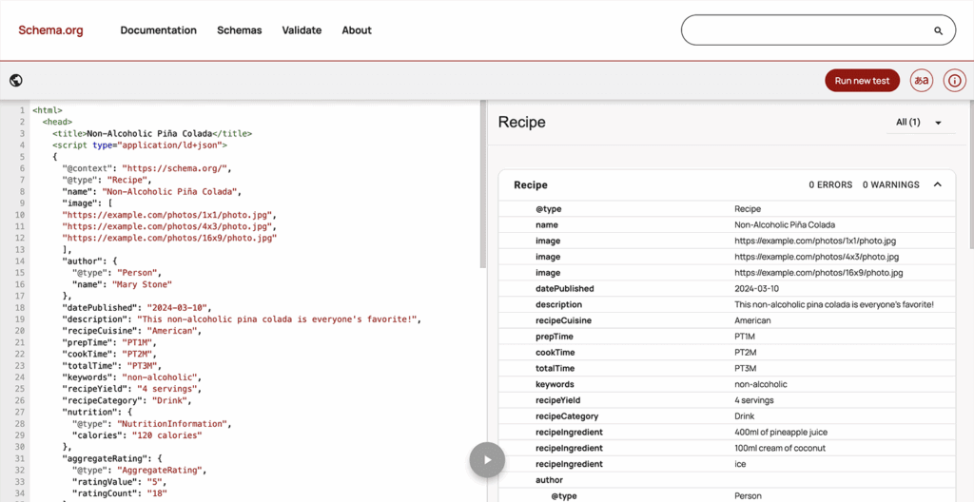Click the Run new test button
This screenshot has width=974, height=502.
tap(862, 80)
